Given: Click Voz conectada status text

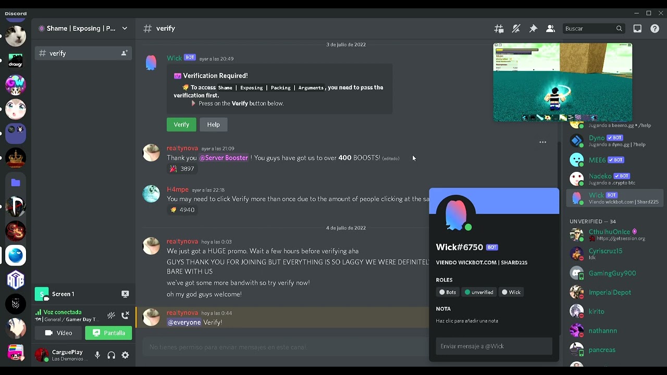Looking at the screenshot, I should click(63, 312).
